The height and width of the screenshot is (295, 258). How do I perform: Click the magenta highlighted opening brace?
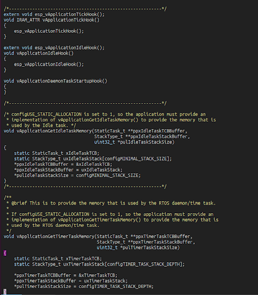tap(5, 253)
